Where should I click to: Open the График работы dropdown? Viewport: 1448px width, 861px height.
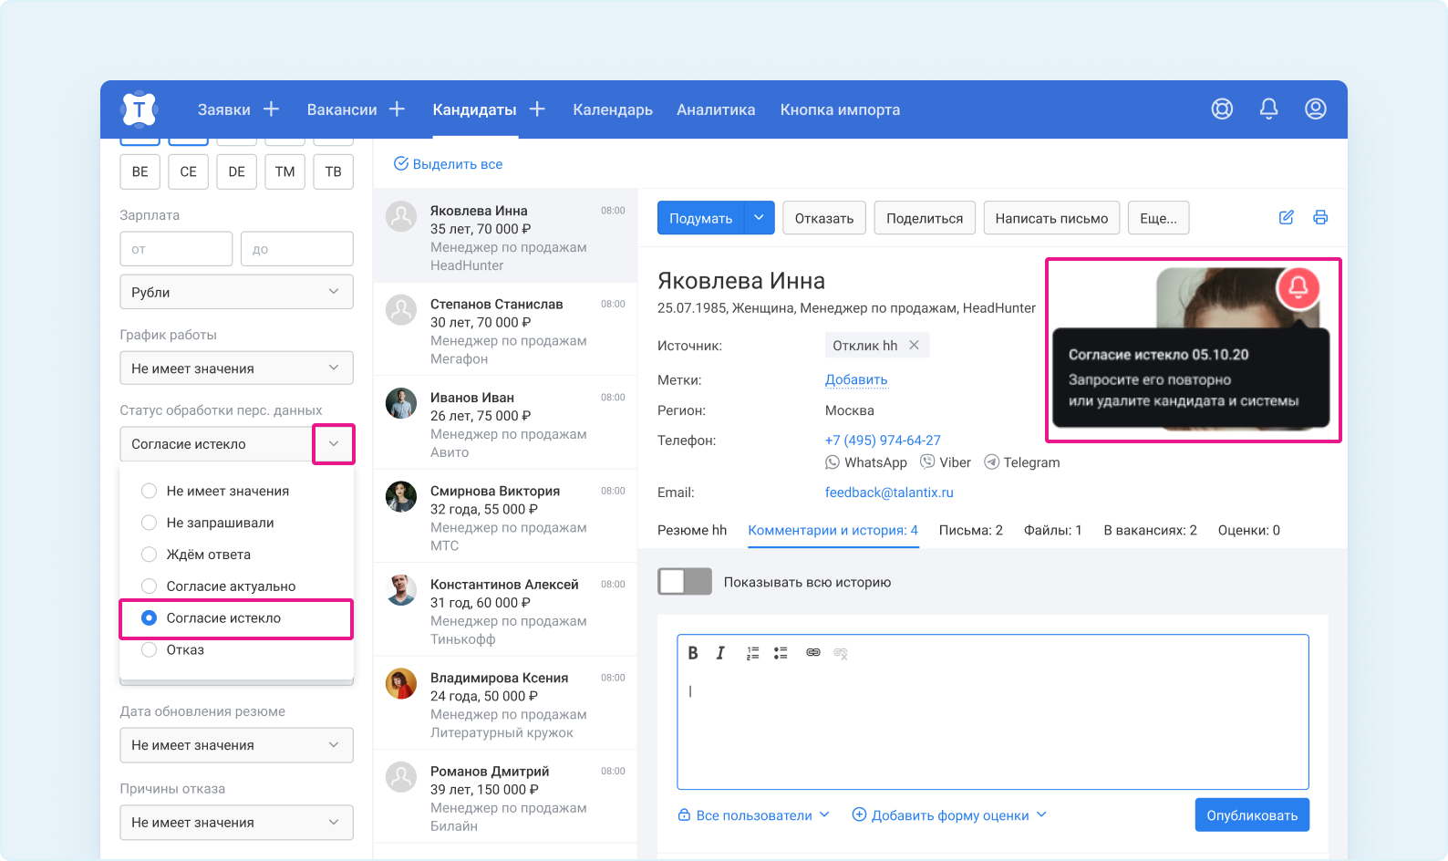[236, 368]
